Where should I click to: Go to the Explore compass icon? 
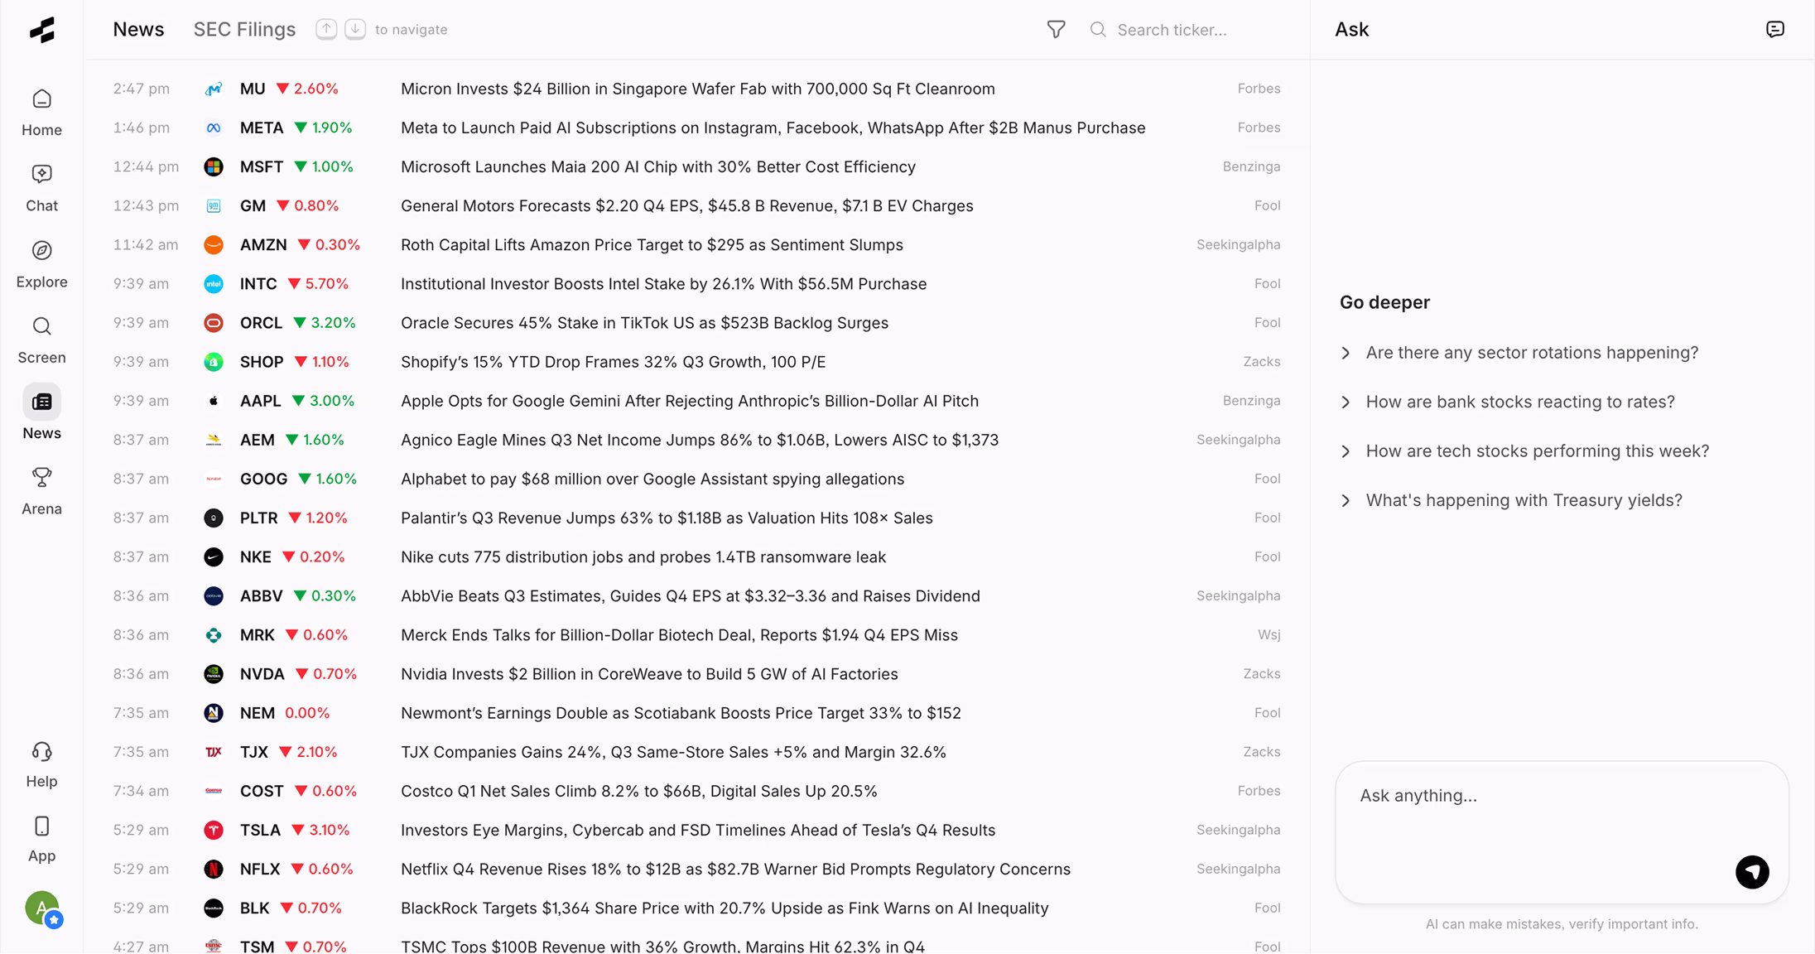41,251
